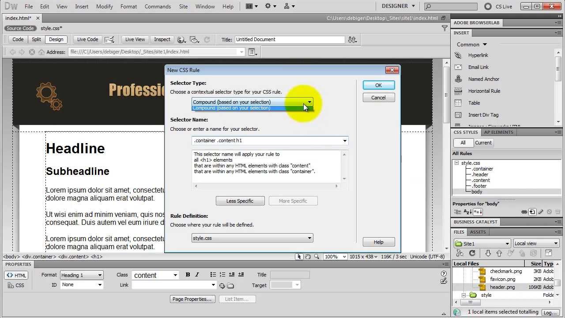Click the Less Specific button

point(240,201)
